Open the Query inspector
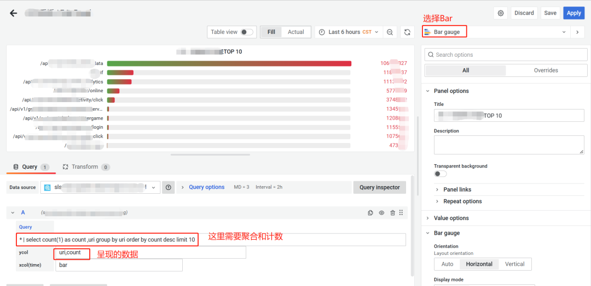The height and width of the screenshot is (286, 591). (380, 187)
